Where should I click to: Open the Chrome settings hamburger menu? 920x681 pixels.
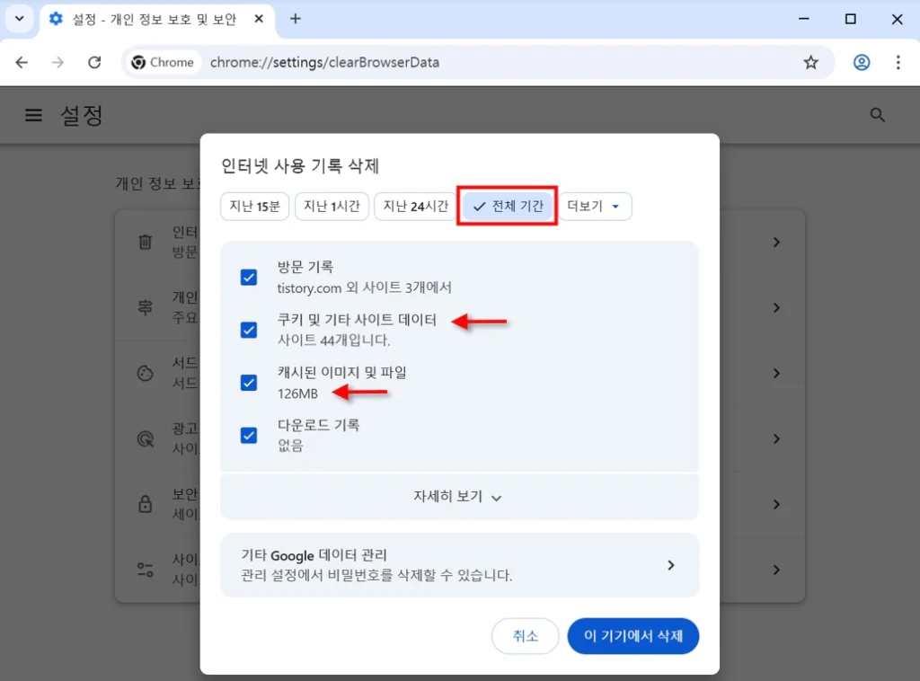pos(33,115)
